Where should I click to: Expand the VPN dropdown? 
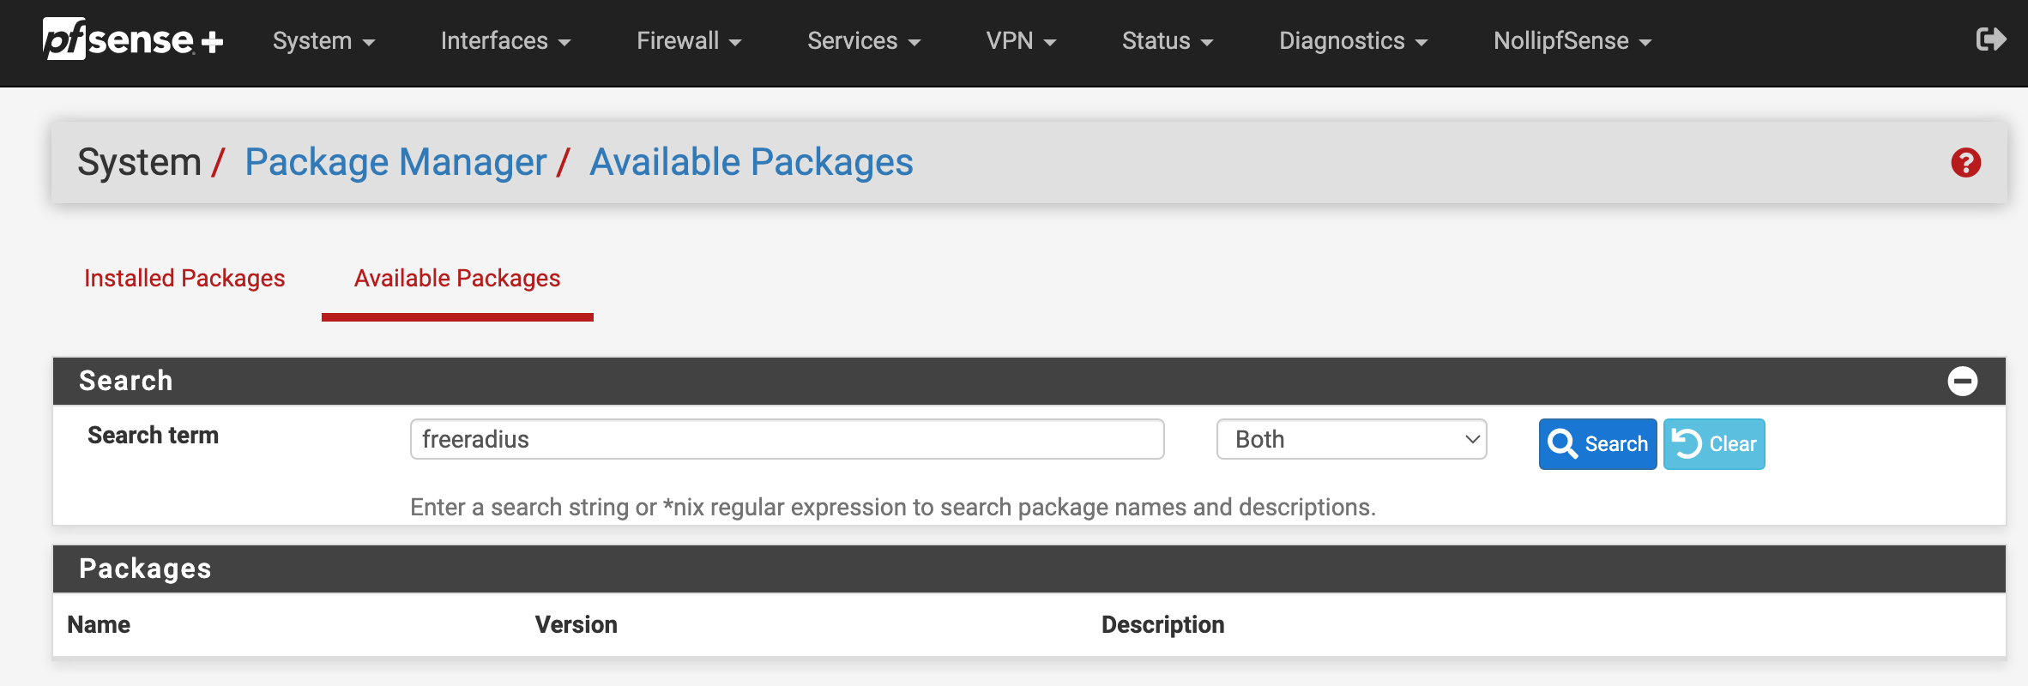tap(1020, 40)
